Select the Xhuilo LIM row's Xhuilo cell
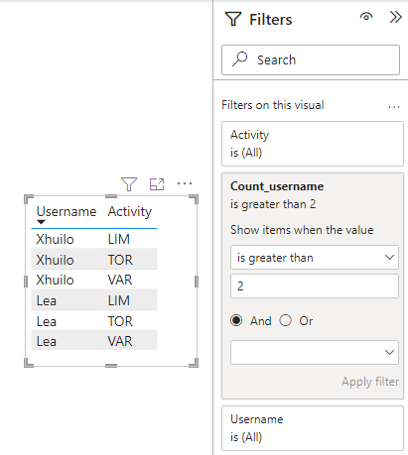Screen dimensions: 408x455 [55, 239]
